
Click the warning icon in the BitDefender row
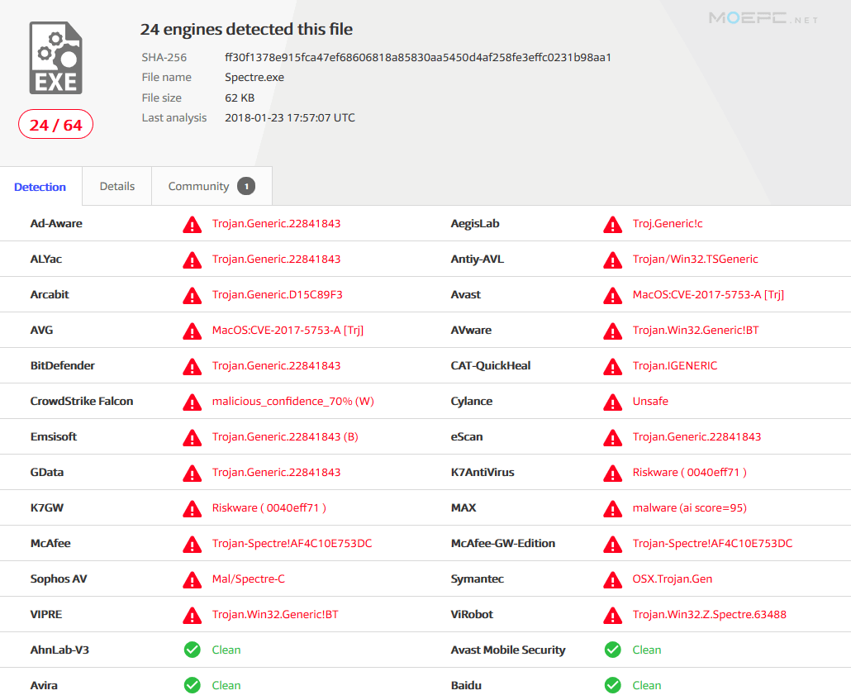click(x=193, y=367)
